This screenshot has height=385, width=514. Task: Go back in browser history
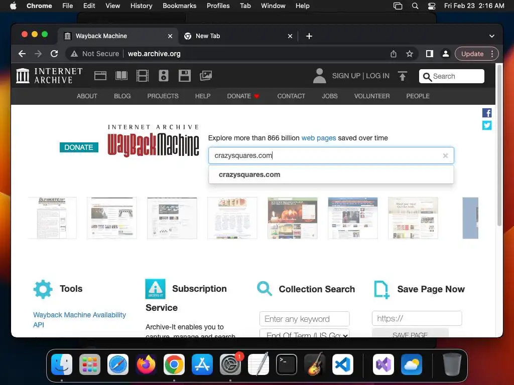(x=22, y=54)
